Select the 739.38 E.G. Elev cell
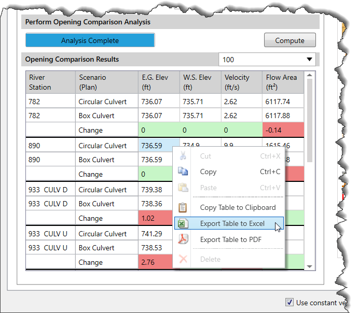 coord(156,190)
